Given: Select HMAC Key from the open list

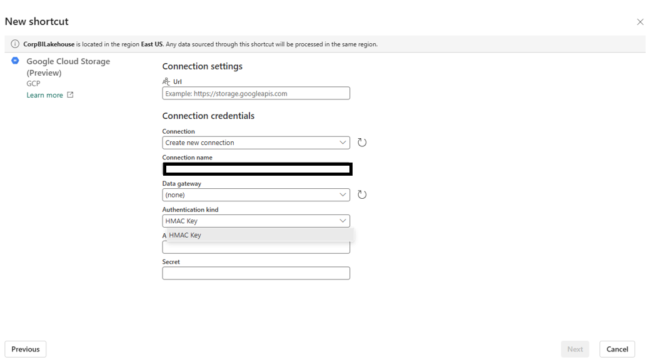Looking at the screenshot, I should [186, 235].
